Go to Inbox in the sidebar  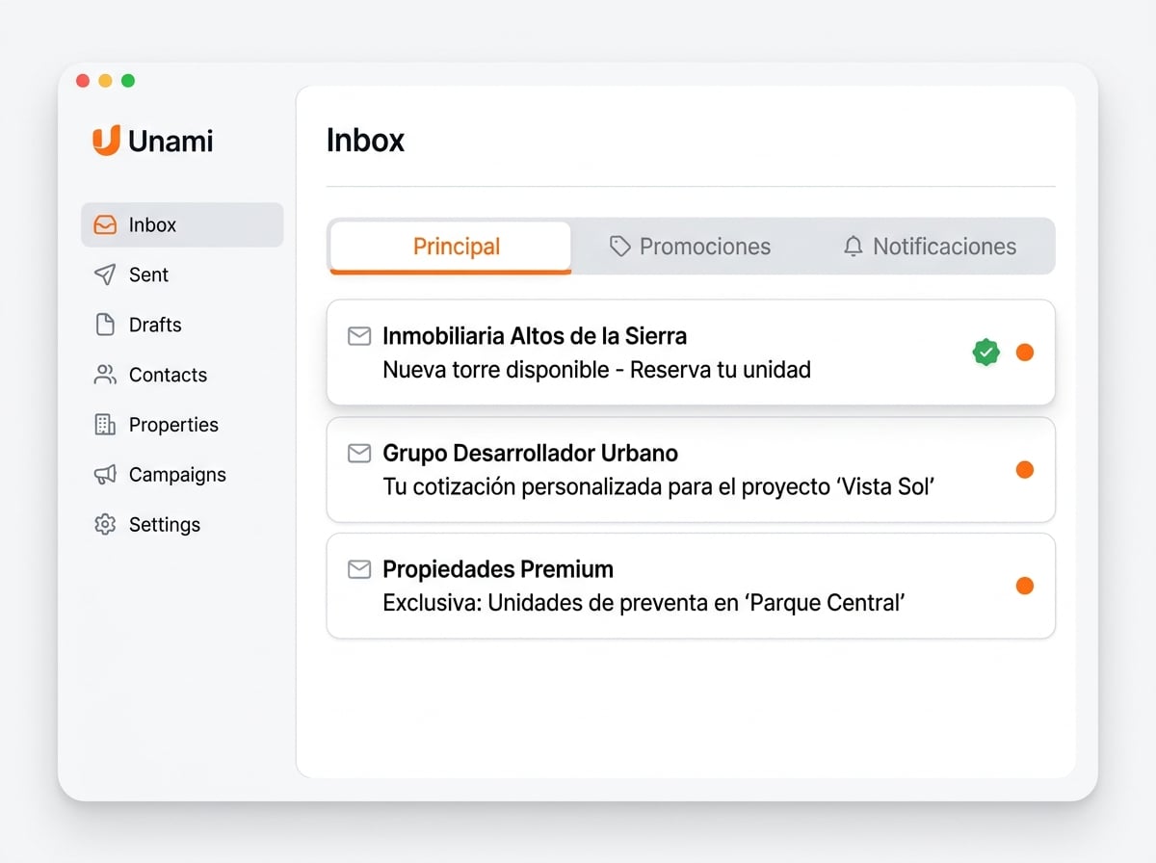[x=182, y=224]
